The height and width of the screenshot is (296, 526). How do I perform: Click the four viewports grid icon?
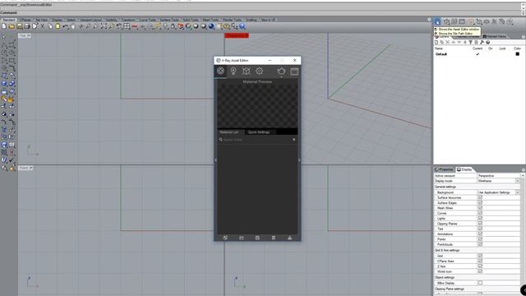point(127,26)
